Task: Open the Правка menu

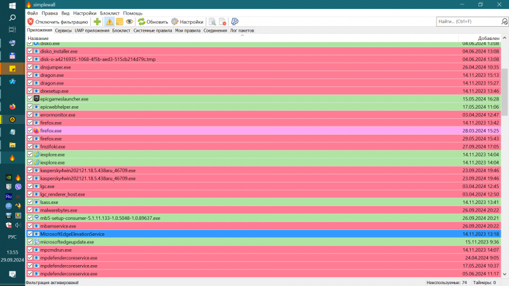Action: (50, 13)
